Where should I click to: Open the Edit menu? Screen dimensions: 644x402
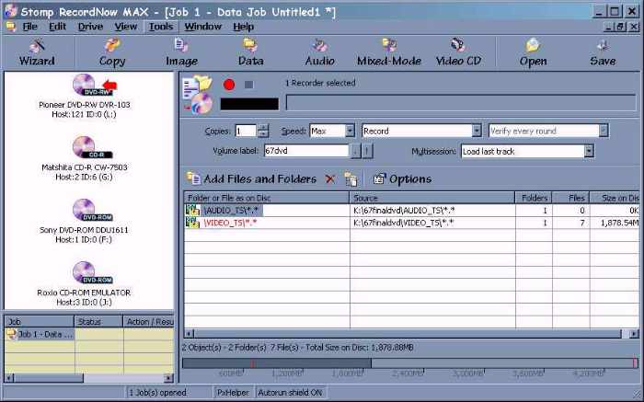pos(57,27)
